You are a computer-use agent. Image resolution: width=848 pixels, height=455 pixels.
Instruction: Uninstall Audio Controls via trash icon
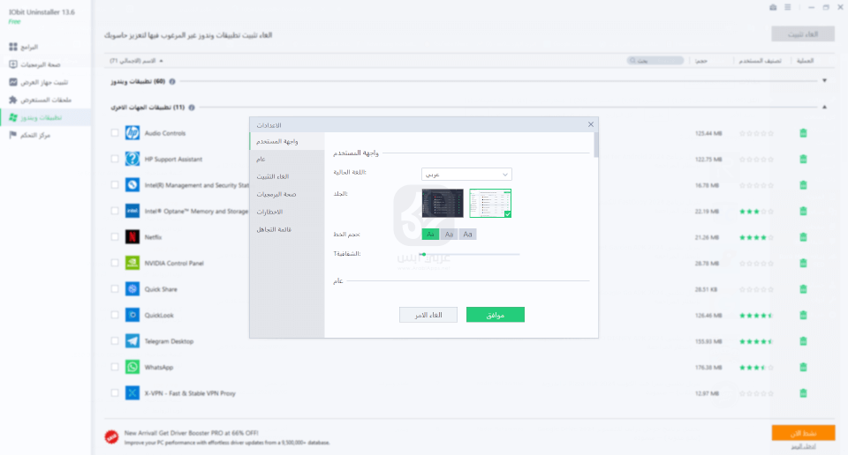point(803,133)
